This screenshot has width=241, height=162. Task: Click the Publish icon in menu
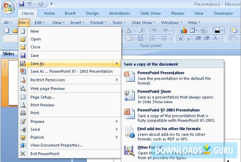coord(23,137)
